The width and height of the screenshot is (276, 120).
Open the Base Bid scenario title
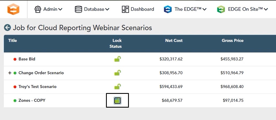pyautogui.click(x=27, y=59)
